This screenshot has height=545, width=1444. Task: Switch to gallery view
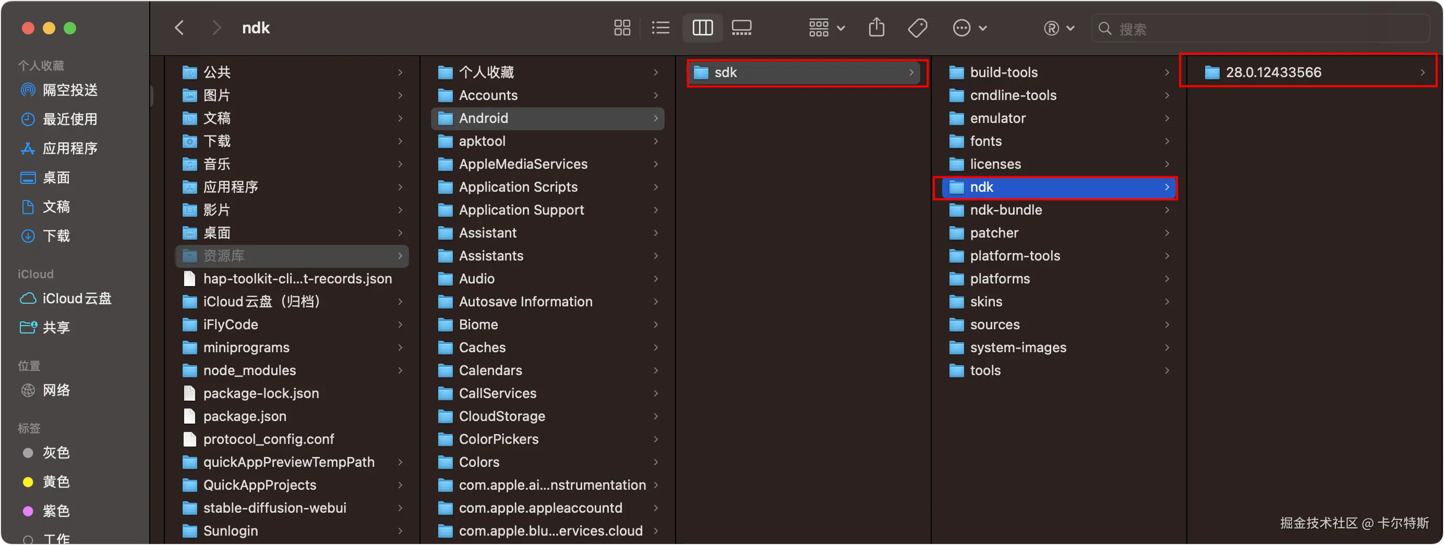tap(742, 28)
